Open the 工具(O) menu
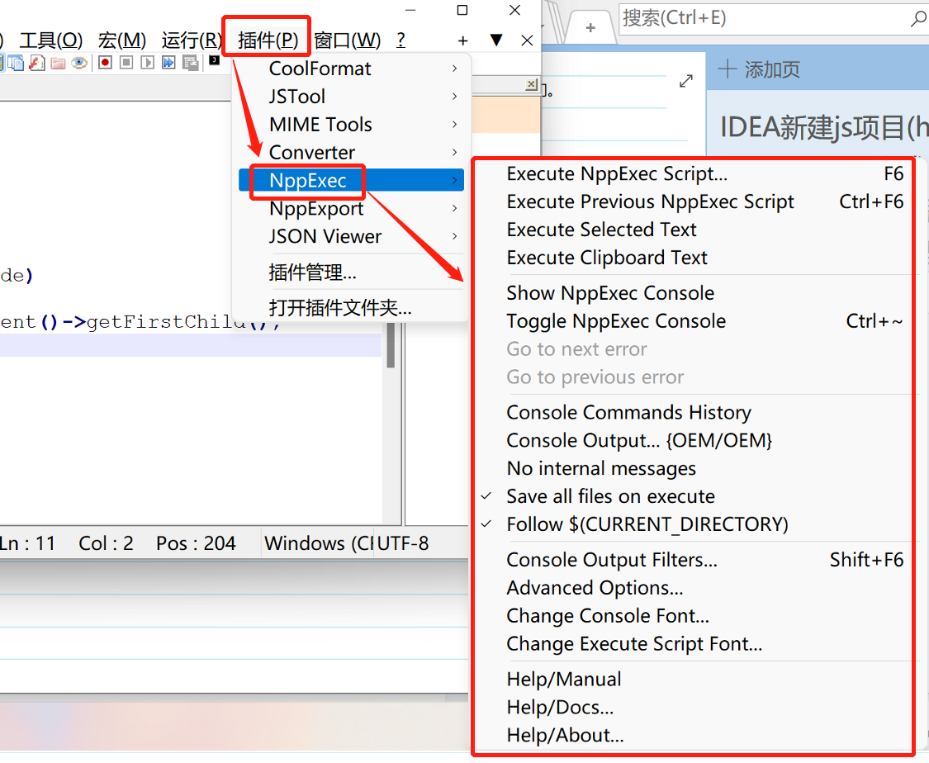The width and height of the screenshot is (929, 763). pos(51,40)
